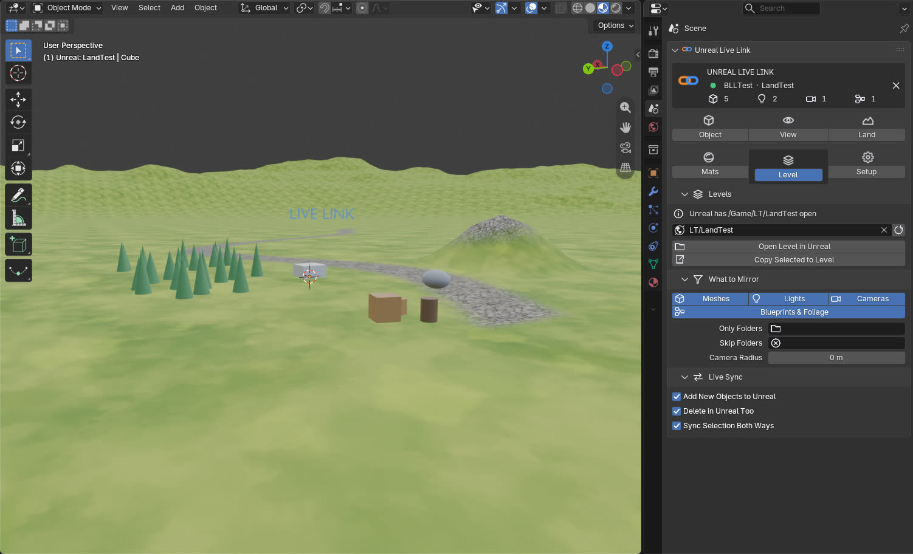Open the Modifiers wrench properties tab
The image size is (913, 554).
[x=653, y=191]
